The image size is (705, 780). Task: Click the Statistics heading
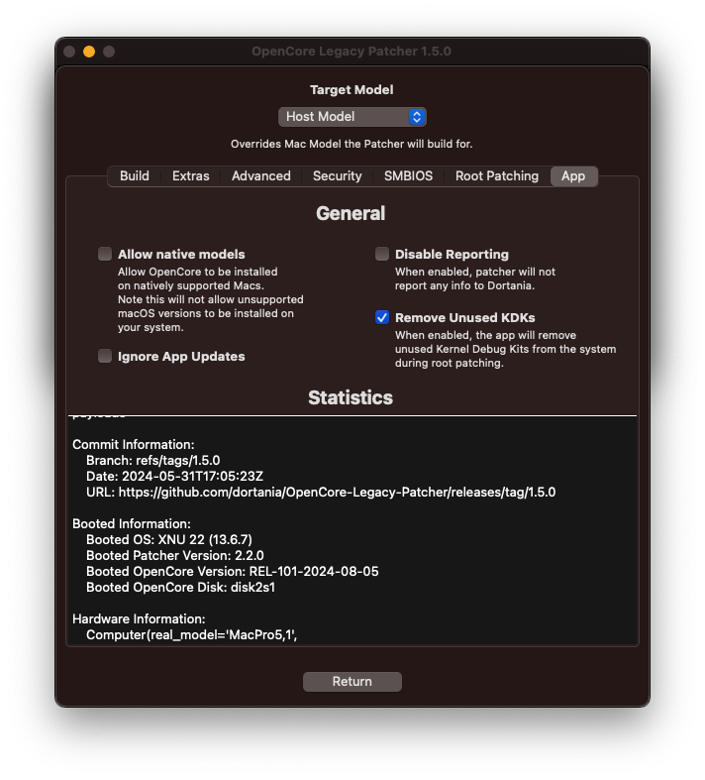click(x=351, y=397)
